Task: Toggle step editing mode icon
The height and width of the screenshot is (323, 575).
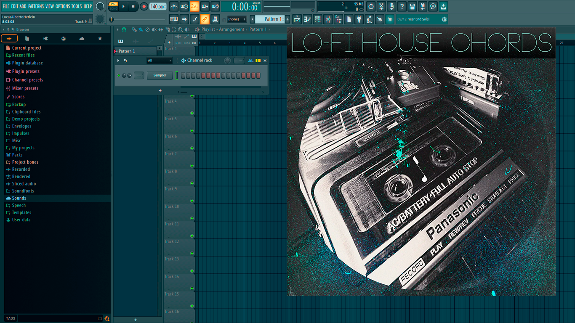Action: point(194,19)
